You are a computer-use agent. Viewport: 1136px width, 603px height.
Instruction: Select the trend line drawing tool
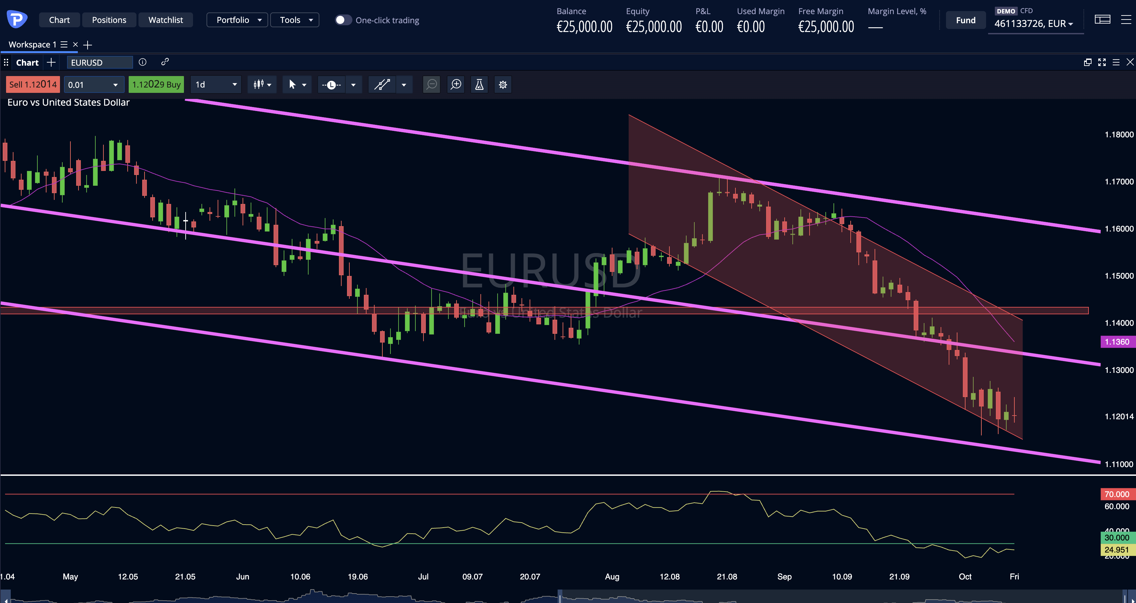point(382,84)
